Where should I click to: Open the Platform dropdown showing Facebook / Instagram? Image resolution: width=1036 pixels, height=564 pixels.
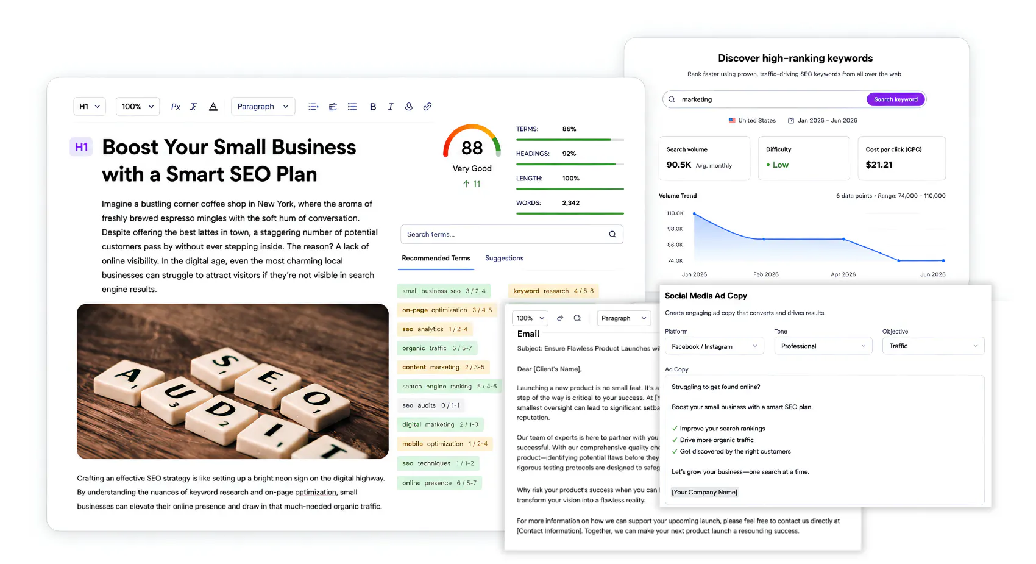(714, 346)
